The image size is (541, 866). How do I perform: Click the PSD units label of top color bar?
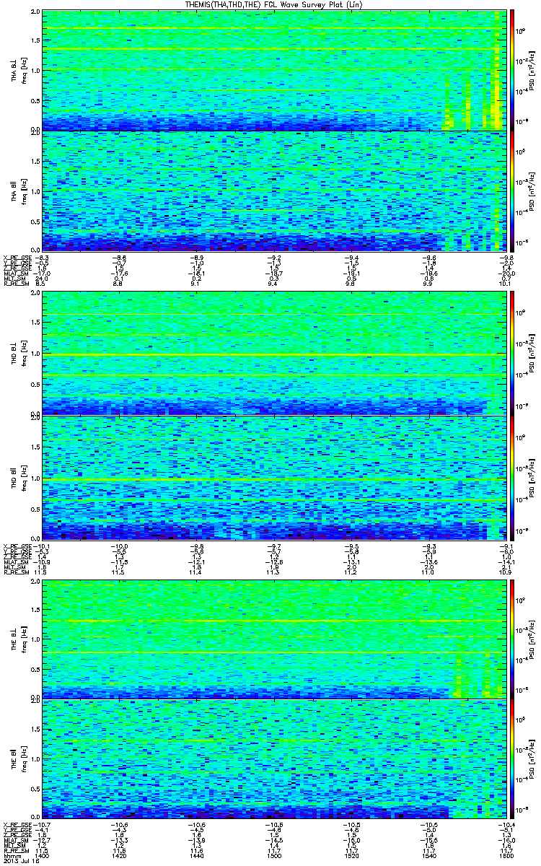532,70
